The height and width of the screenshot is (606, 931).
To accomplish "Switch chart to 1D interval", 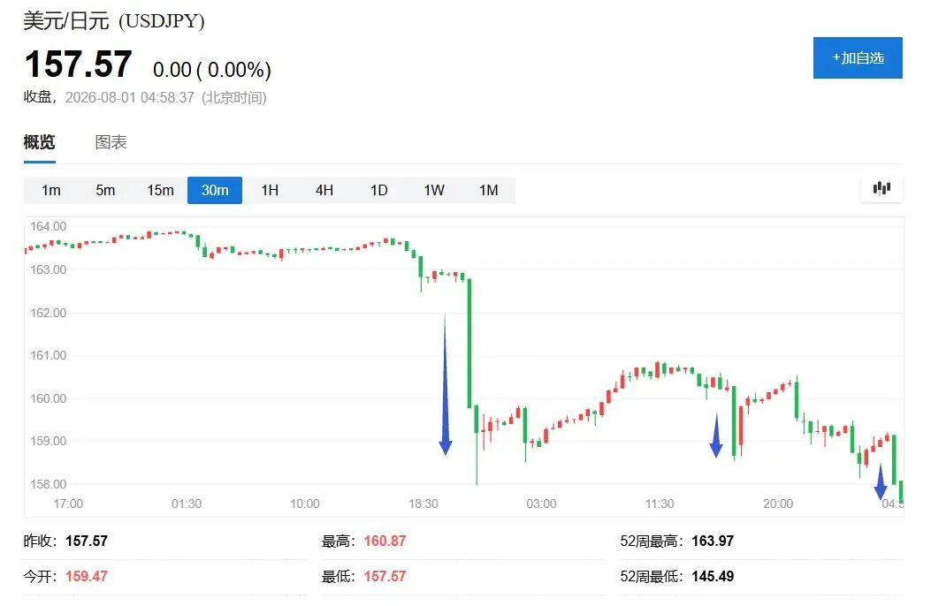I will coord(378,190).
